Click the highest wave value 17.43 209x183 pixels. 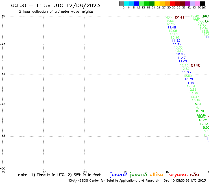204,124
